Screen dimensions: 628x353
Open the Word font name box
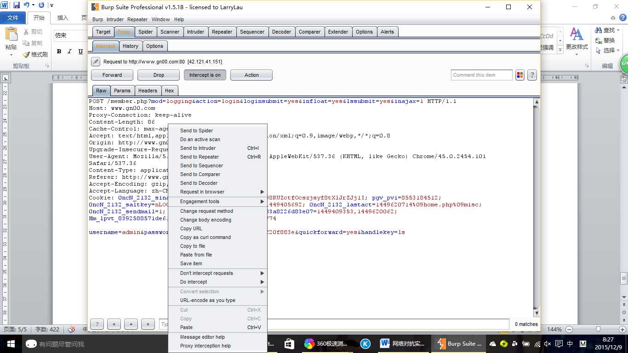click(x=70, y=35)
